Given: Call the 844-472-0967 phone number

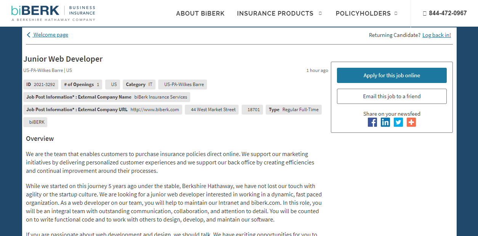Looking at the screenshot, I should point(448,13).
